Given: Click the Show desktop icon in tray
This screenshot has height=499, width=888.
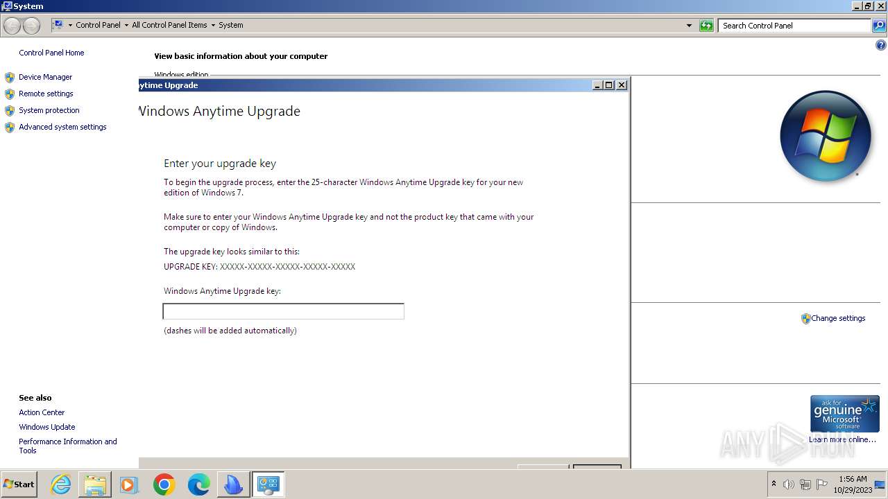Looking at the screenshot, I should pyautogui.click(x=880, y=484).
